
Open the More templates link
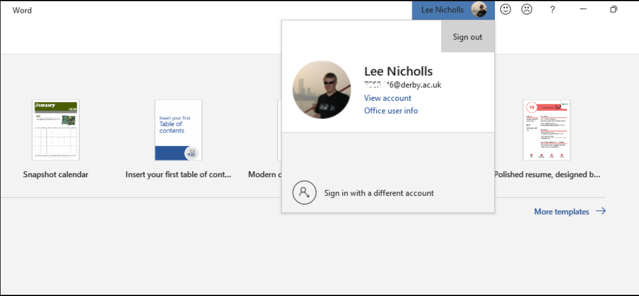(x=562, y=212)
